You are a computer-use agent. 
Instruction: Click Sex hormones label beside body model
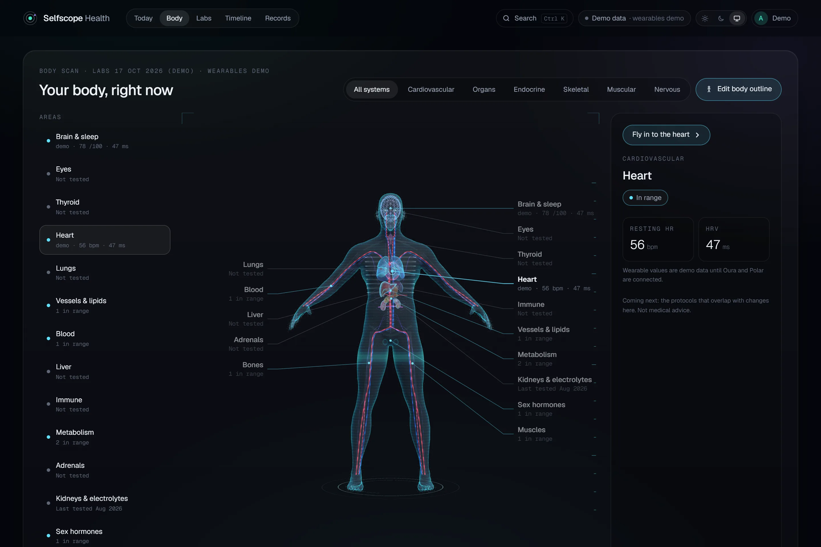(x=541, y=409)
